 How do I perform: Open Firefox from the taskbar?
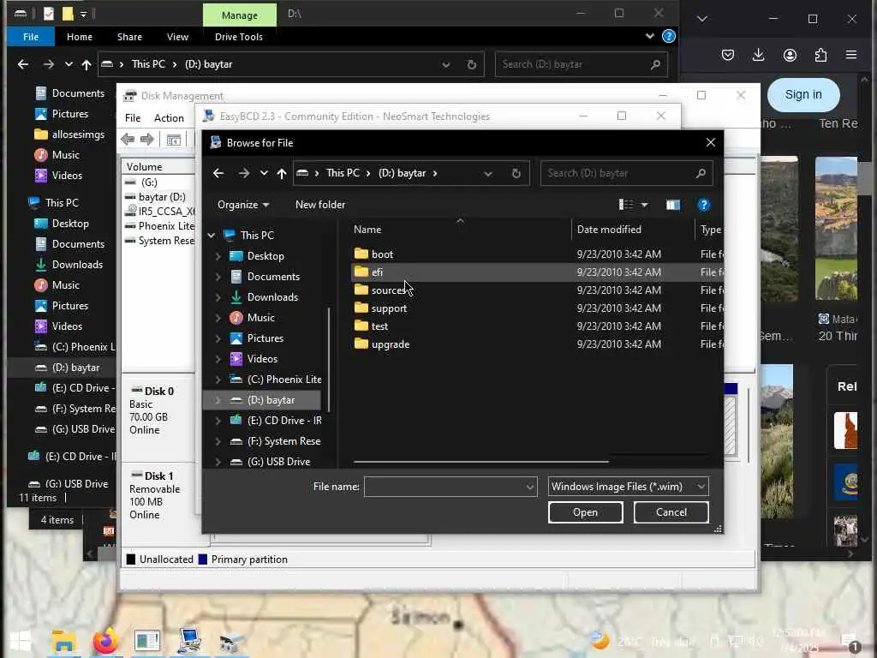pyautogui.click(x=105, y=641)
